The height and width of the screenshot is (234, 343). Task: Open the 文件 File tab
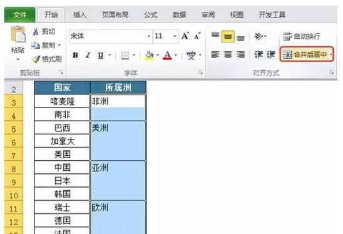(x=19, y=15)
